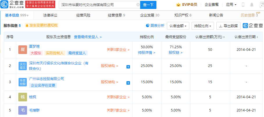Click the 持股比例 column header
The width and height of the screenshot is (264, 117).
(147, 37)
